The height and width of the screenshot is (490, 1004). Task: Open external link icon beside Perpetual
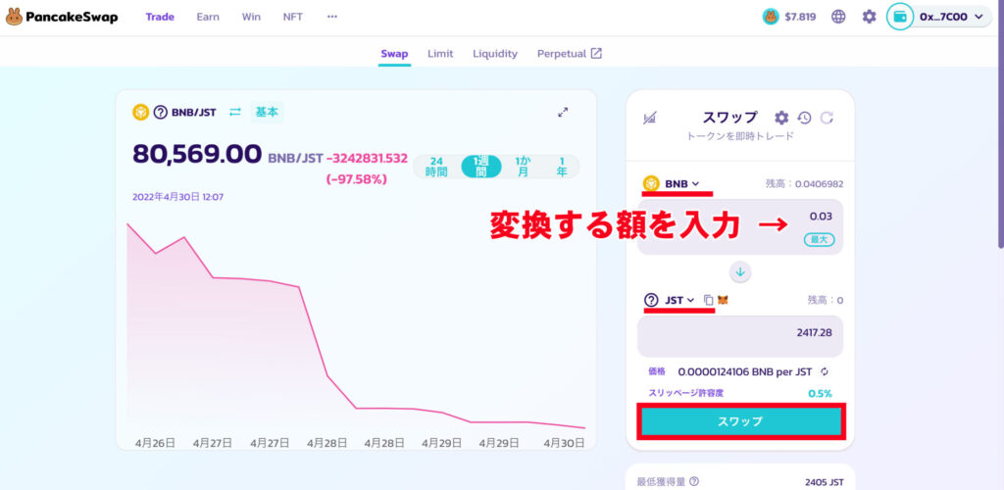tap(596, 53)
